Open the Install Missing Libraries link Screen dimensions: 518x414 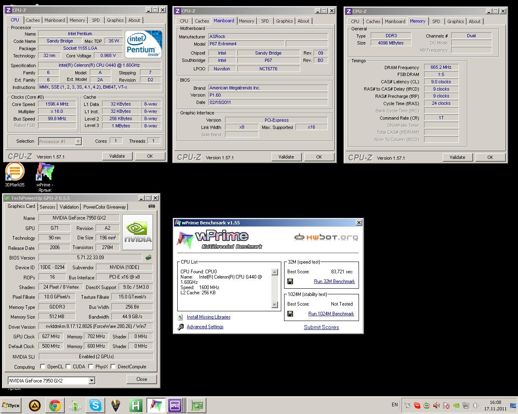pyautogui.click(x=208, y=317)
